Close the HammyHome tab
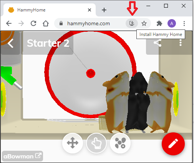The height and width of the screenshot is (163, 194). [x=90, y=10]
